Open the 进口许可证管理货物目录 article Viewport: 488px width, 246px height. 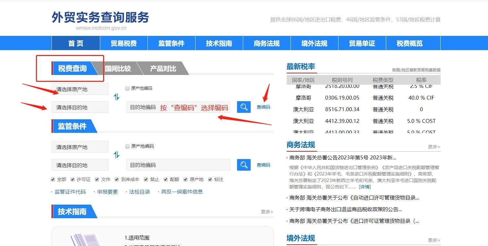(x=354, y=221)
